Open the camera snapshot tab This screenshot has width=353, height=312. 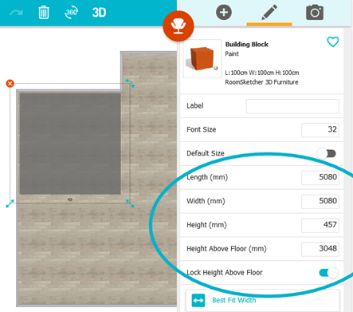315,12
